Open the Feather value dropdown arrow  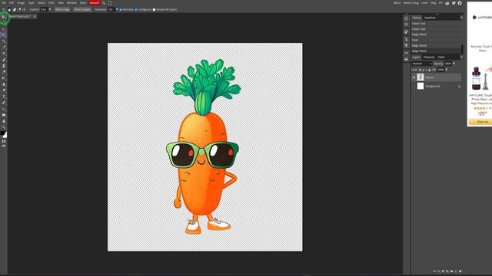(x=50, y=10)
